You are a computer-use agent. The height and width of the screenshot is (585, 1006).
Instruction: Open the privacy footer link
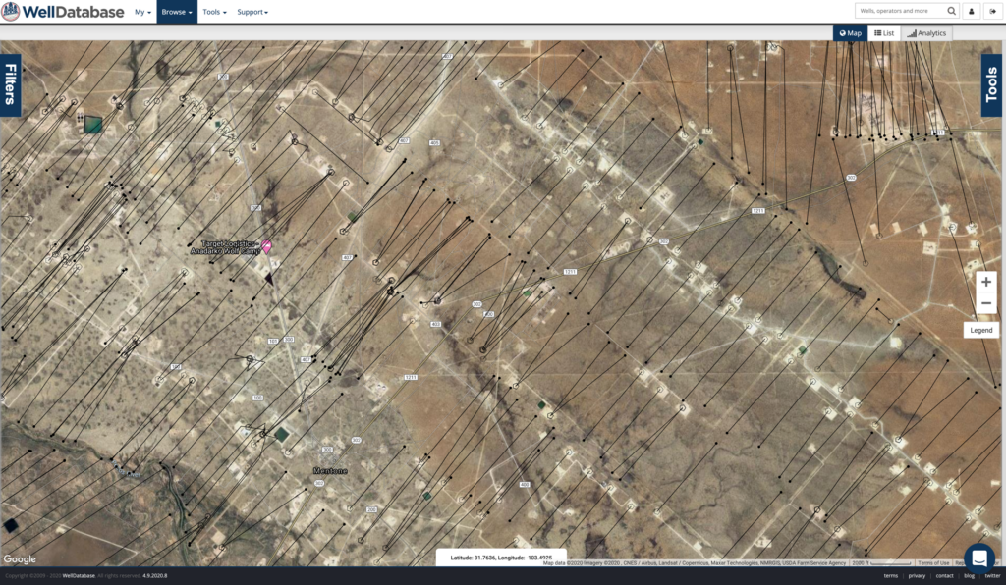coord(917,576)
